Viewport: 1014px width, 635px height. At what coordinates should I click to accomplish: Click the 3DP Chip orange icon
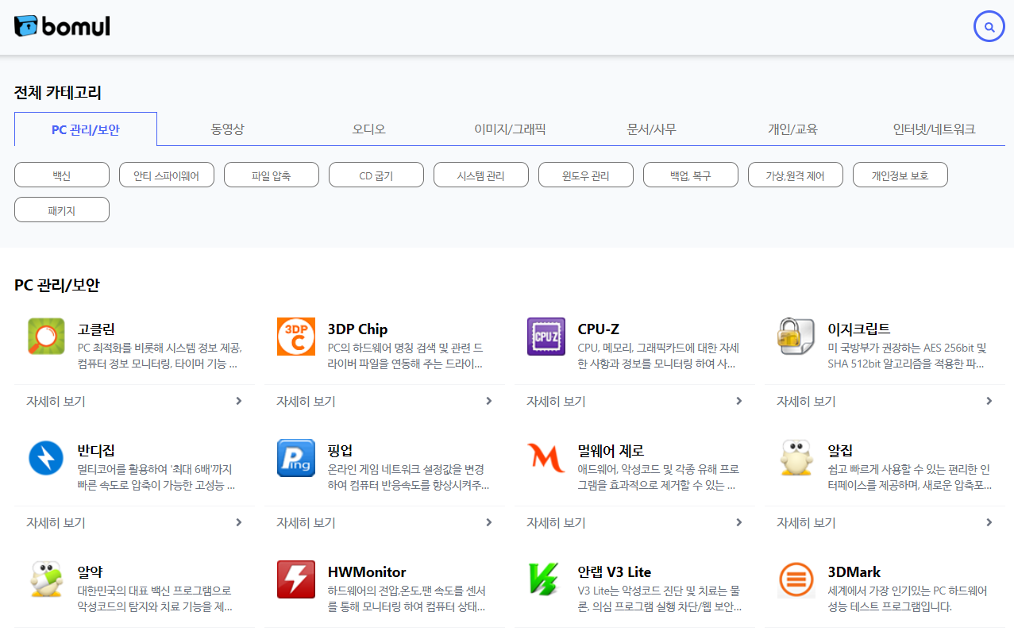296,337
